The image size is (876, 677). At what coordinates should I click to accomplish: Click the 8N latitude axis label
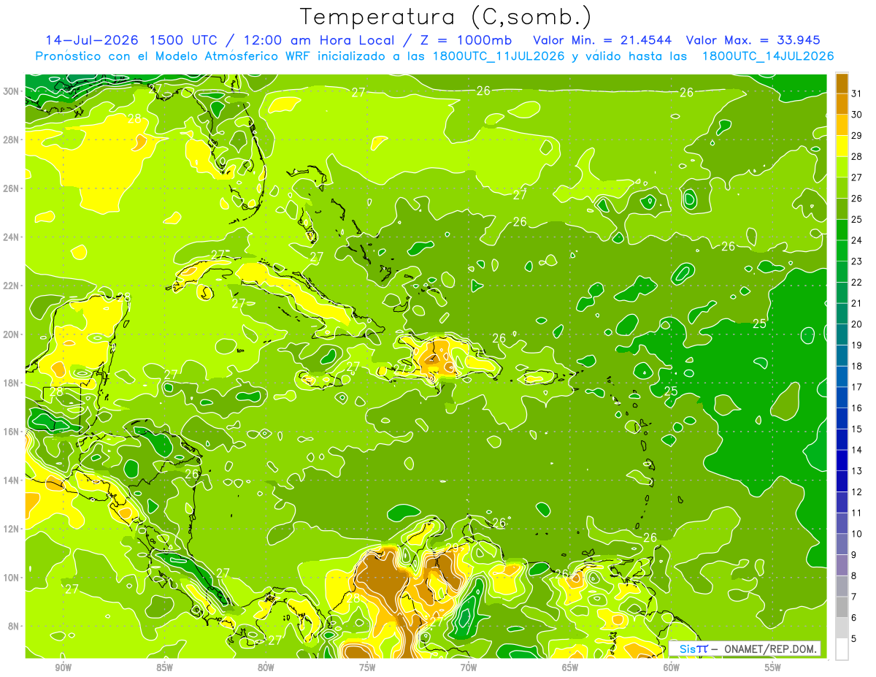tap(15, 626)
